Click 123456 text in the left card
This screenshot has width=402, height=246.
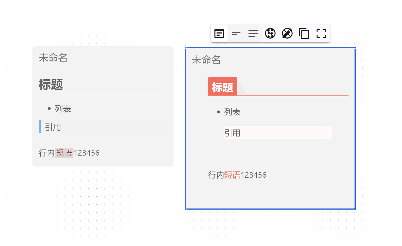point(86,153)
